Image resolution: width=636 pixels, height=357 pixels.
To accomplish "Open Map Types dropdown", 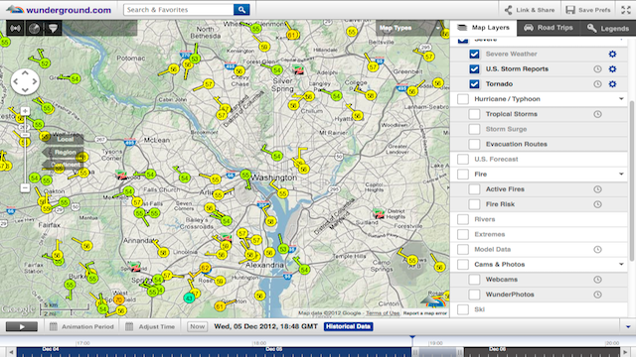I will click(x=409, y=28).
